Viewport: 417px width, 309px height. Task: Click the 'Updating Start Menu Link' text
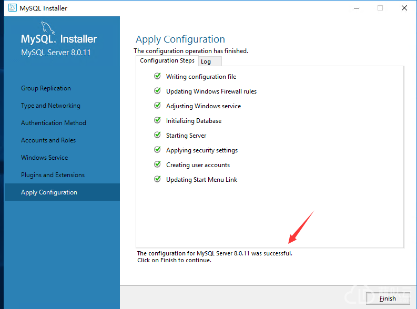tap(201, 180)
